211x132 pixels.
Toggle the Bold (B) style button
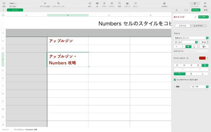[x=188, y=47]
